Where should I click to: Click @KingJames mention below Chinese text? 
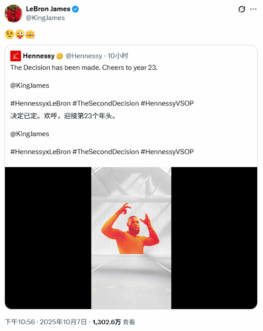[30, 134]
